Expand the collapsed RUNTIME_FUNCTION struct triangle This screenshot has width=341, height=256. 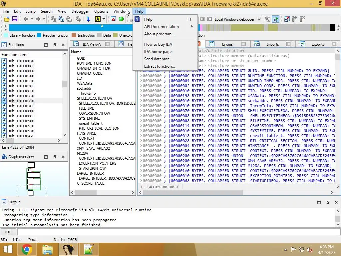(141, 76)
